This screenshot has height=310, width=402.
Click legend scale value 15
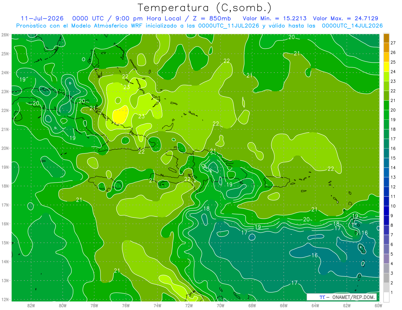point(393,158)
